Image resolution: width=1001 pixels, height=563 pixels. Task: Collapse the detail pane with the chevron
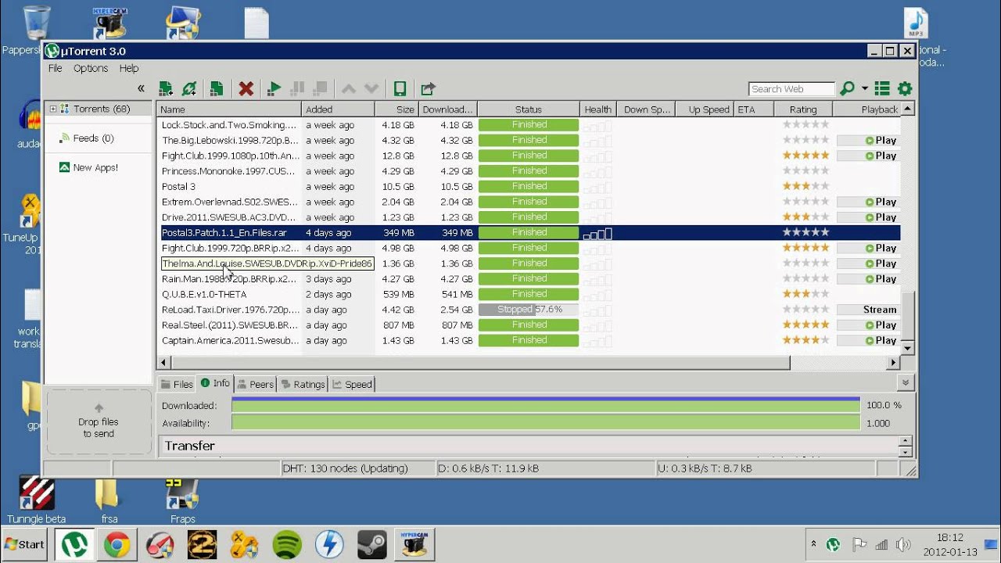click(905, 383)
